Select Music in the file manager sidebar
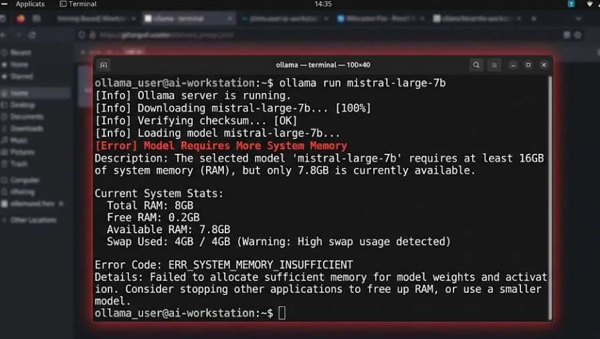The width and height of the screenshot is (600, 339). tap(19, 140)
